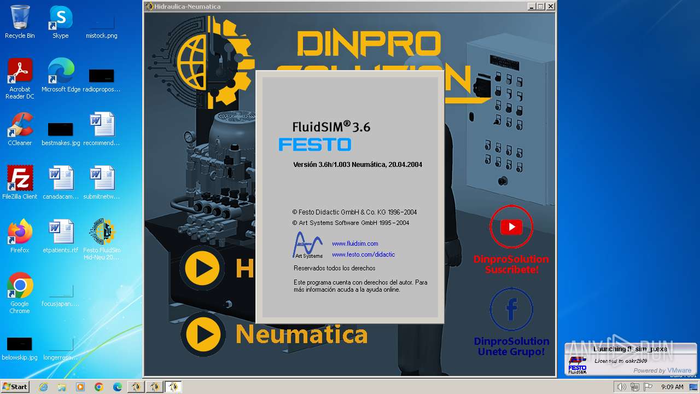Open Acrobat Reader DC shortcut
Image resolution: width=700 pixels, height=394 pixels.
(20, 79)
